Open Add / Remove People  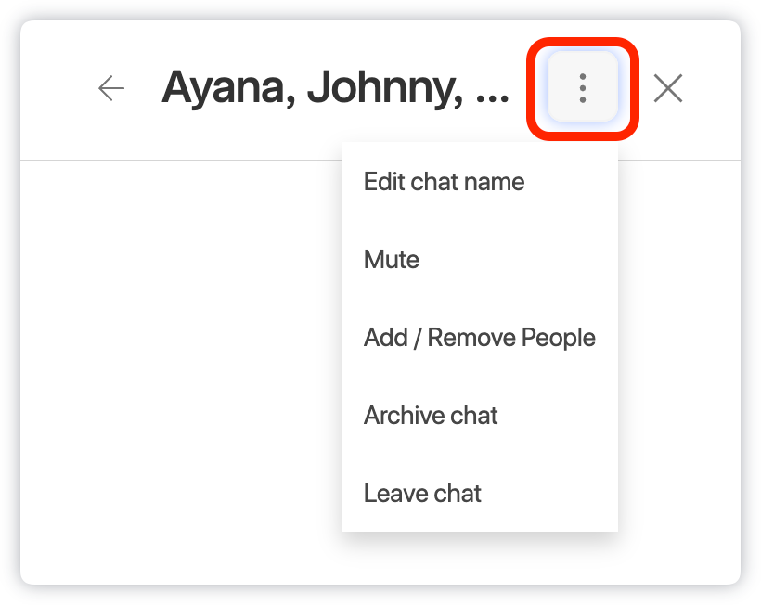coord(479,338)
